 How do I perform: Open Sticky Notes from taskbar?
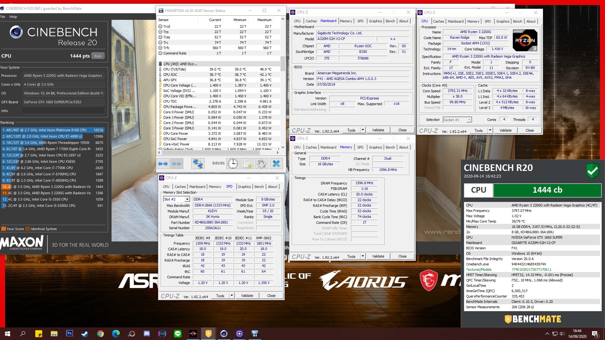[x=38, y=334]
